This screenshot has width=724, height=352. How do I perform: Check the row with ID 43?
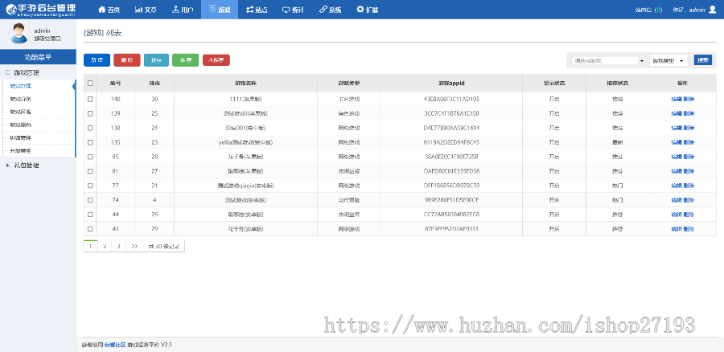tap(90, 229)
